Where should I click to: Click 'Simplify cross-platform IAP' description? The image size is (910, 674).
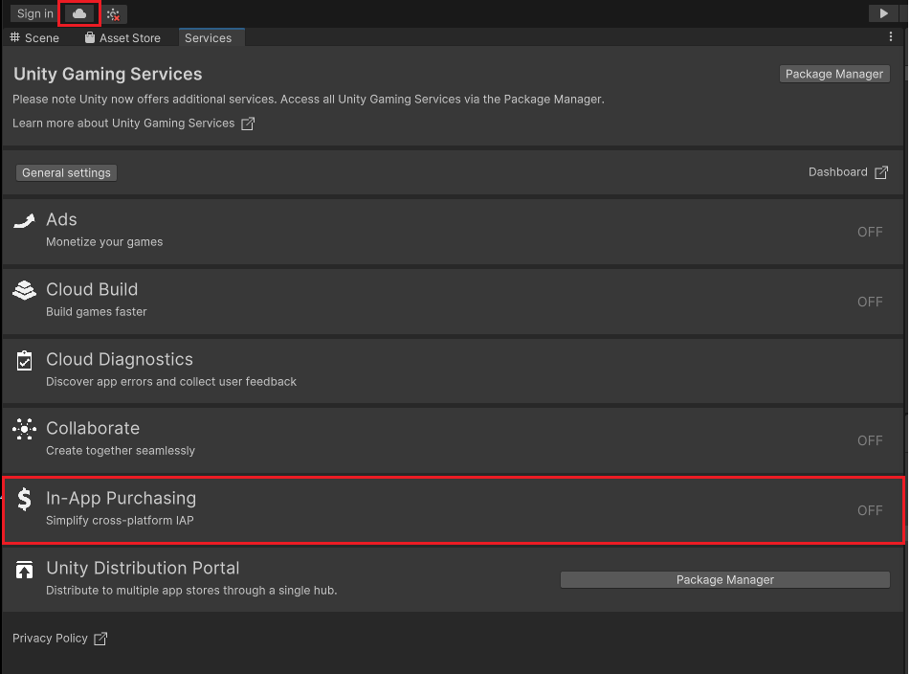click(x=121, y=520)
